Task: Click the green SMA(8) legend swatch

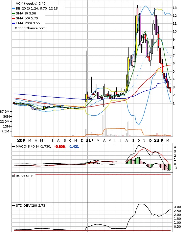Action: coord(13,13)
